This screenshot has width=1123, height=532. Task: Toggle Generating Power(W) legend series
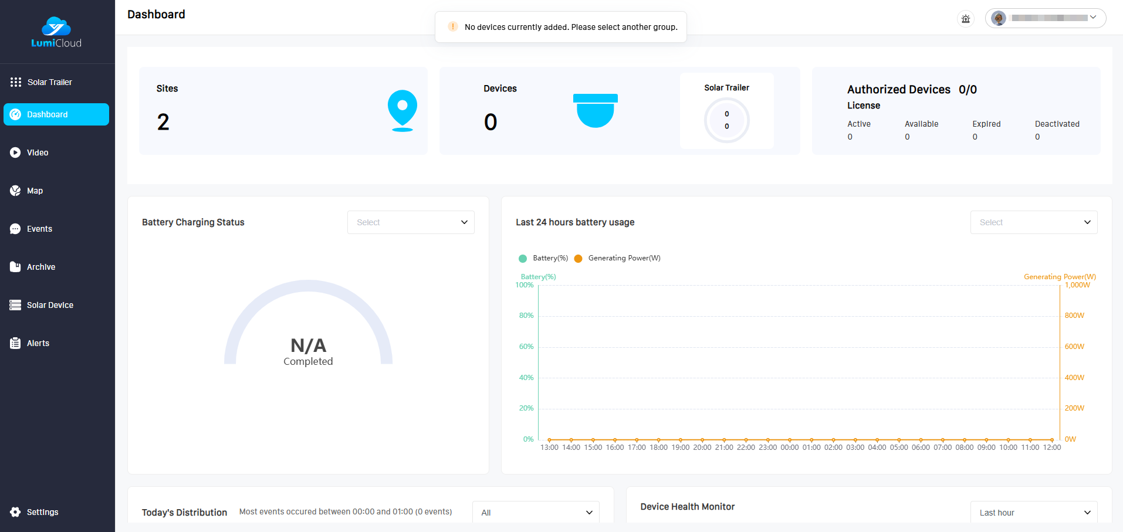(617, 258)
